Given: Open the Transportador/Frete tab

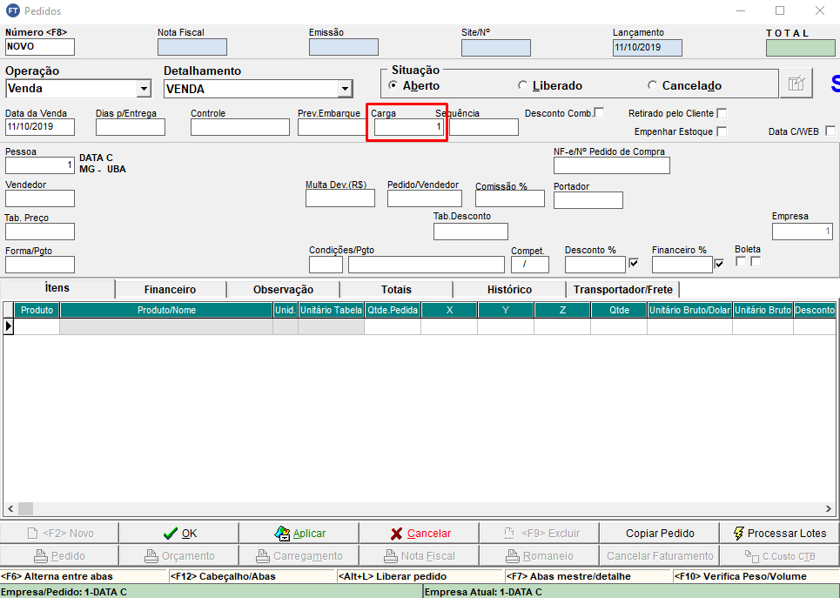Looking at the screenshot, I should coord(622,289).
